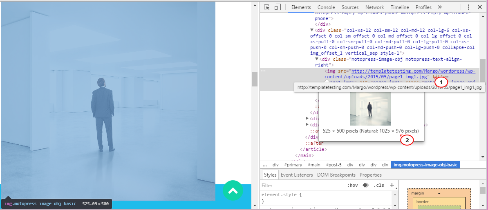This screenshot has width=488, height=210.
Task: Add a new style rule plus icon
Action: (x=392, y=186)
